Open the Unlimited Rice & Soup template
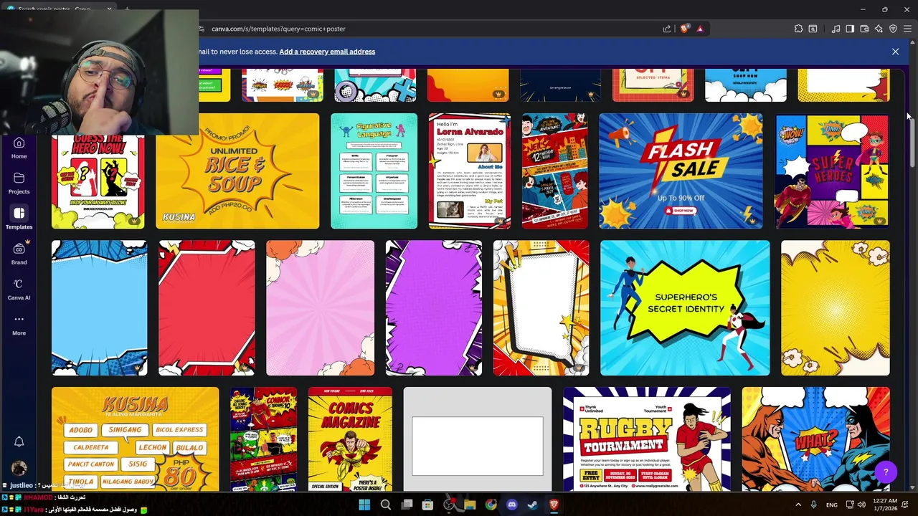Viewport: 918px width, 516px height. coord(237,171)
